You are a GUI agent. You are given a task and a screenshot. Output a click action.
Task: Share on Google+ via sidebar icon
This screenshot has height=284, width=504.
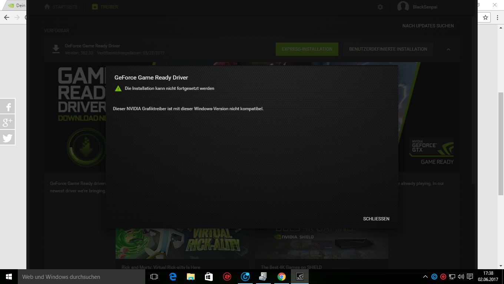[8, 122]
